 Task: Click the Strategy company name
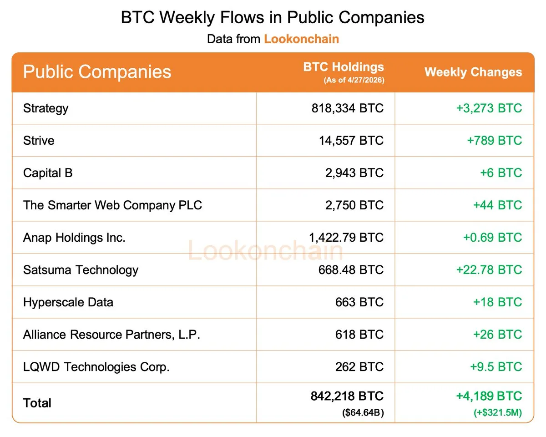point(45,108)
